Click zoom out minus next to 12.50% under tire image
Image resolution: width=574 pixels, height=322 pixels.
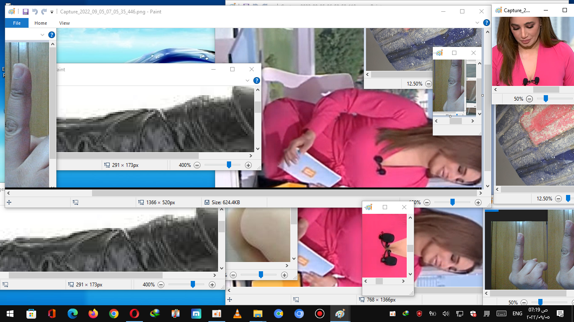coord(428,84)
